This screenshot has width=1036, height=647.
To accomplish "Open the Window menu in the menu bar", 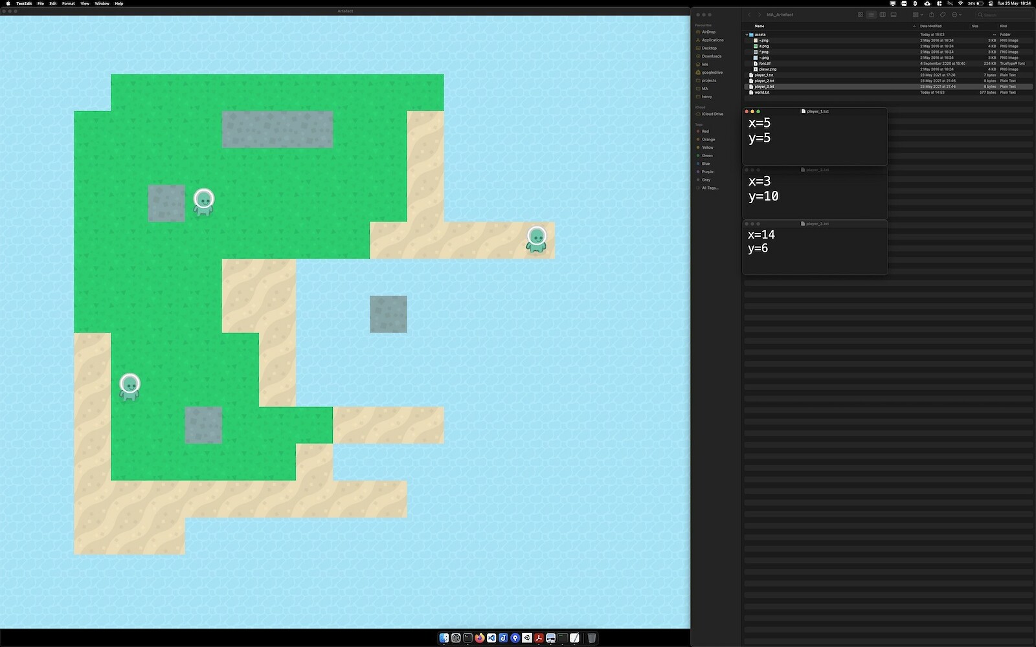I will tap(101, 3).
